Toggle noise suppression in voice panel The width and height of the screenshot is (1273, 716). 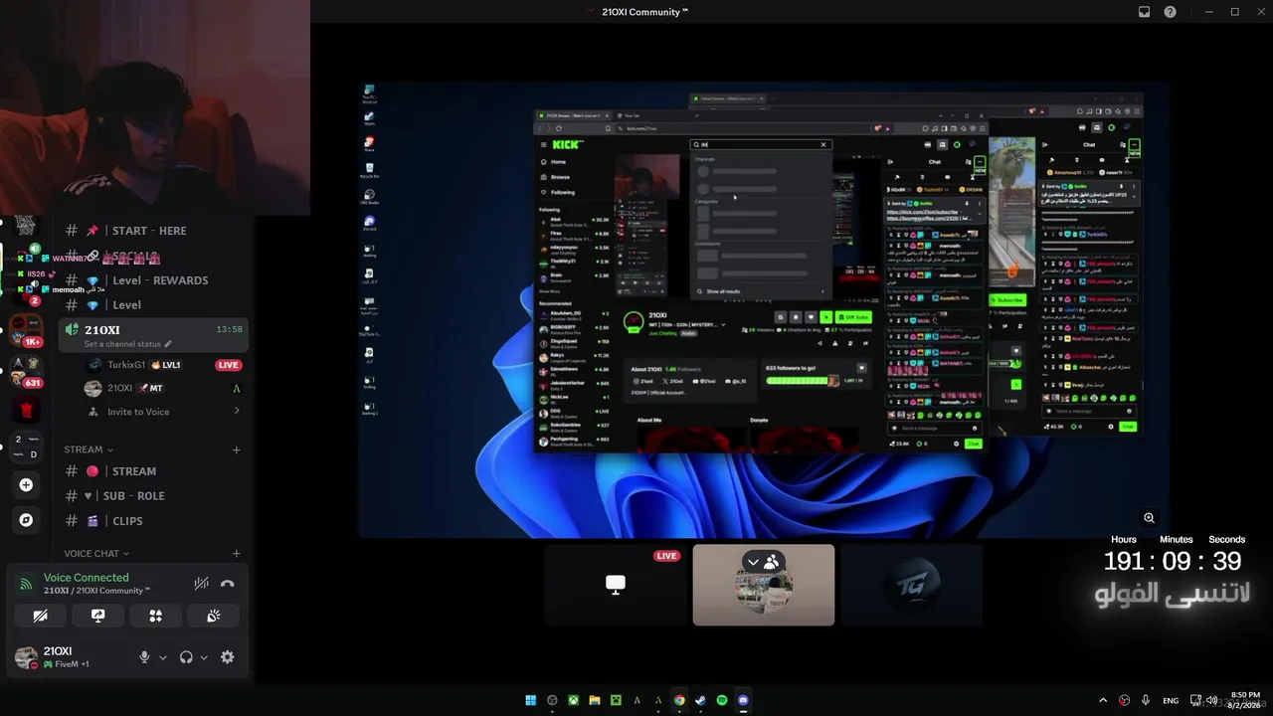point(202,584)
